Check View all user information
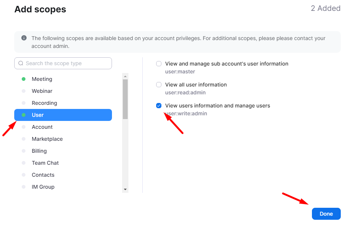This screenshot has width=352, height=225. pyautogui.click(x=159, y=85)
